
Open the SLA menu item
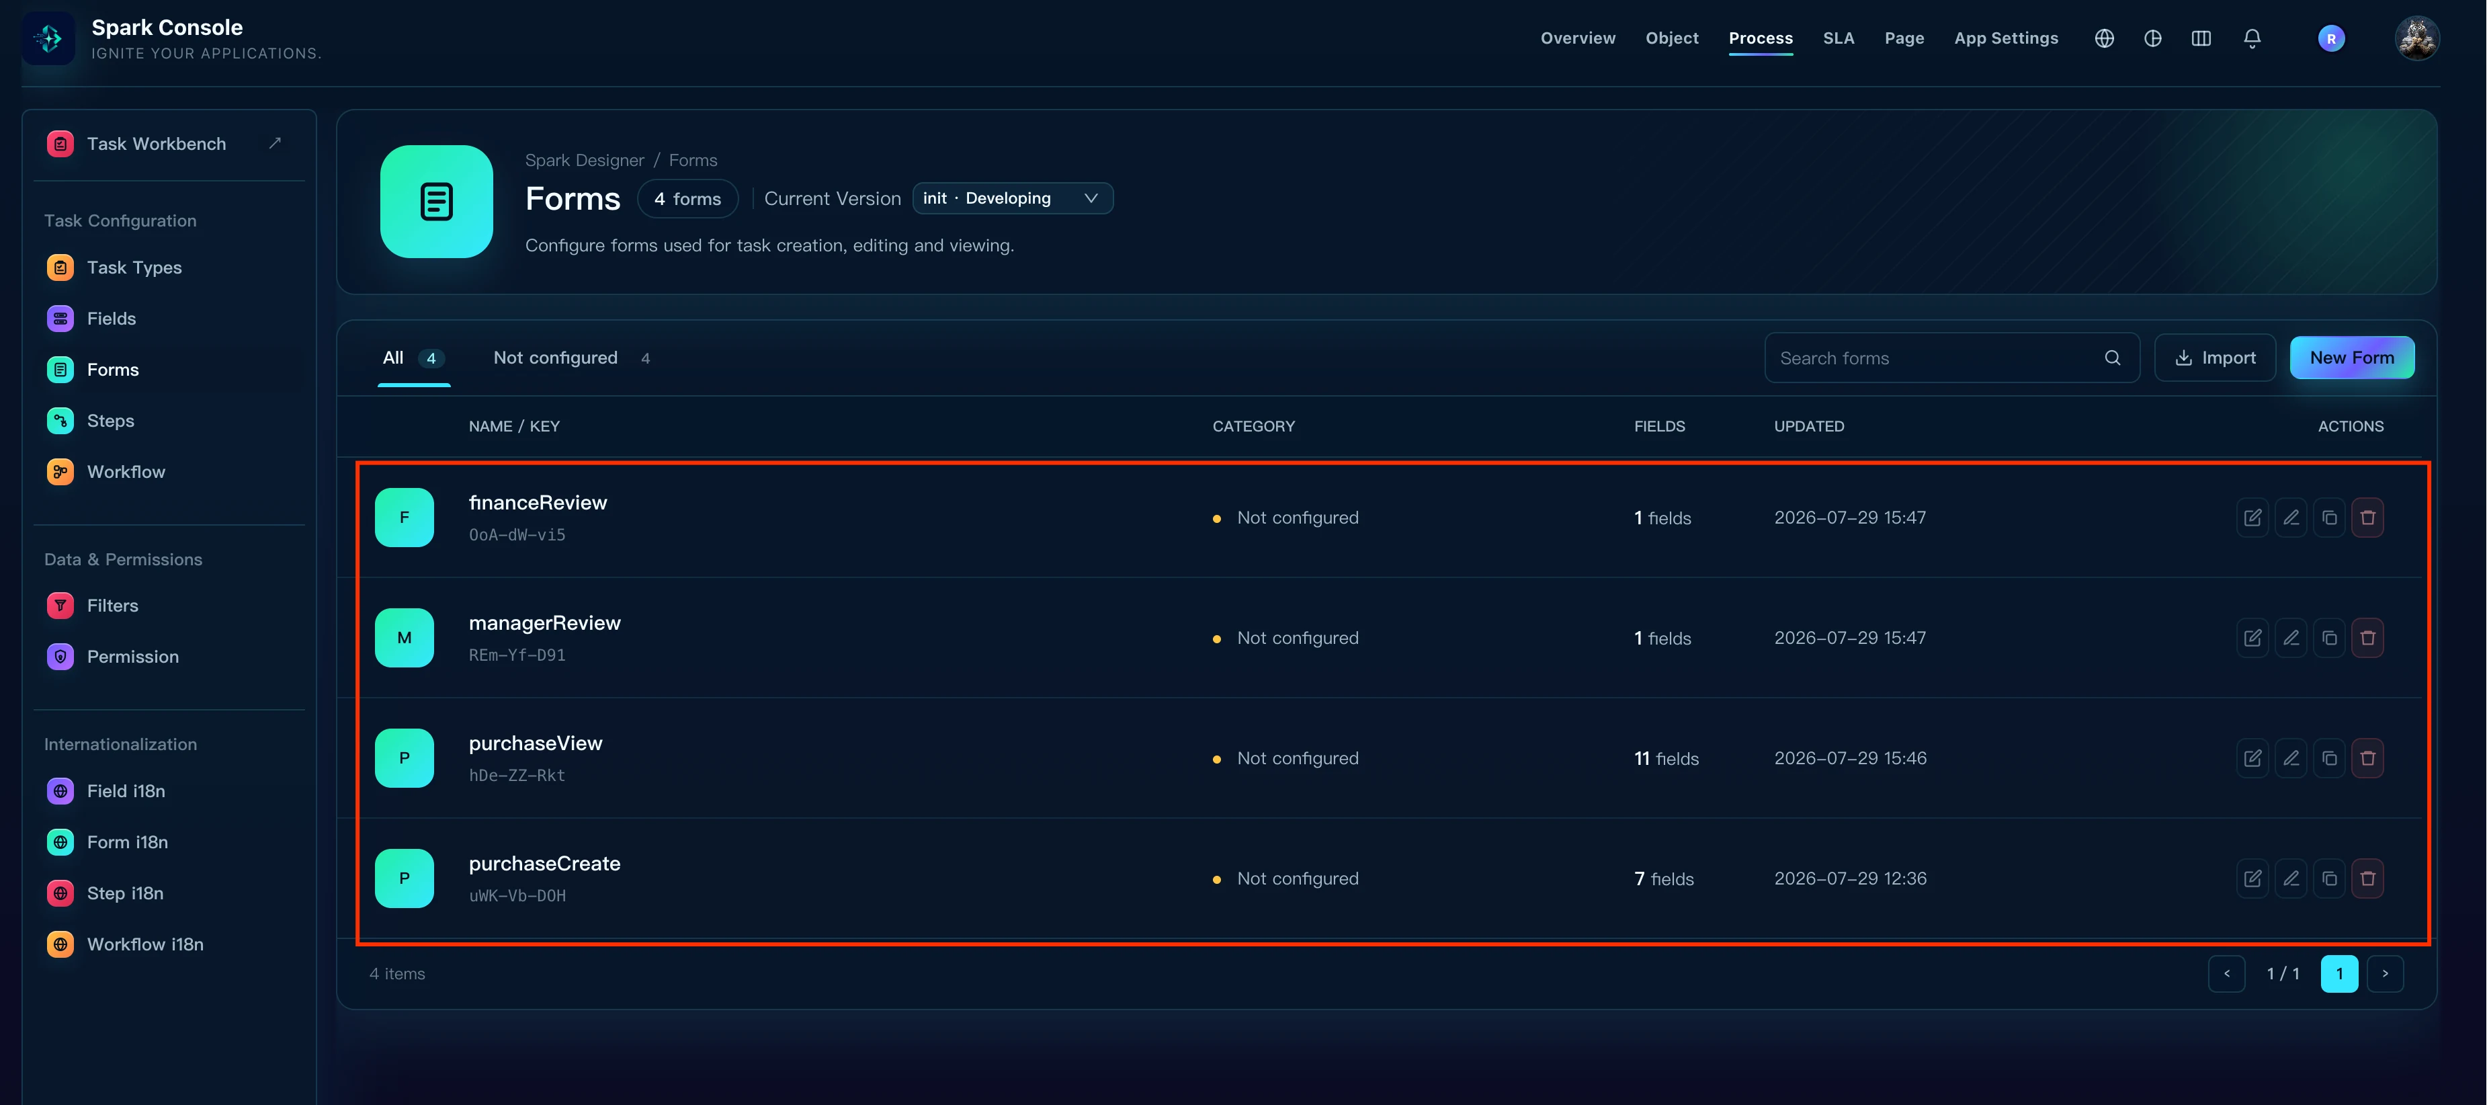(x=1839, y=38)
